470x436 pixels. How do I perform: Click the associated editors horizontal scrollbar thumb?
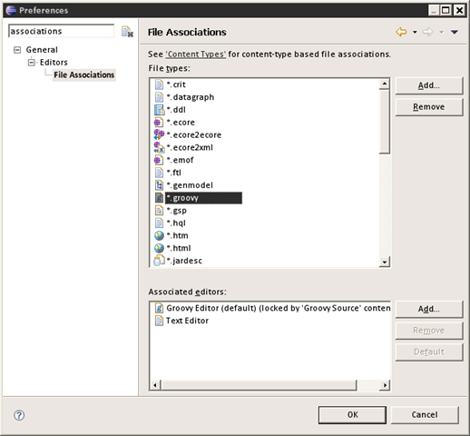pos(259,385)
